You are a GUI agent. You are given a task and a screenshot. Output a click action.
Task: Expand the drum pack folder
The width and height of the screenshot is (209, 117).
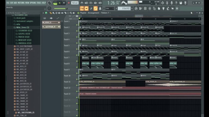[21, 18]
